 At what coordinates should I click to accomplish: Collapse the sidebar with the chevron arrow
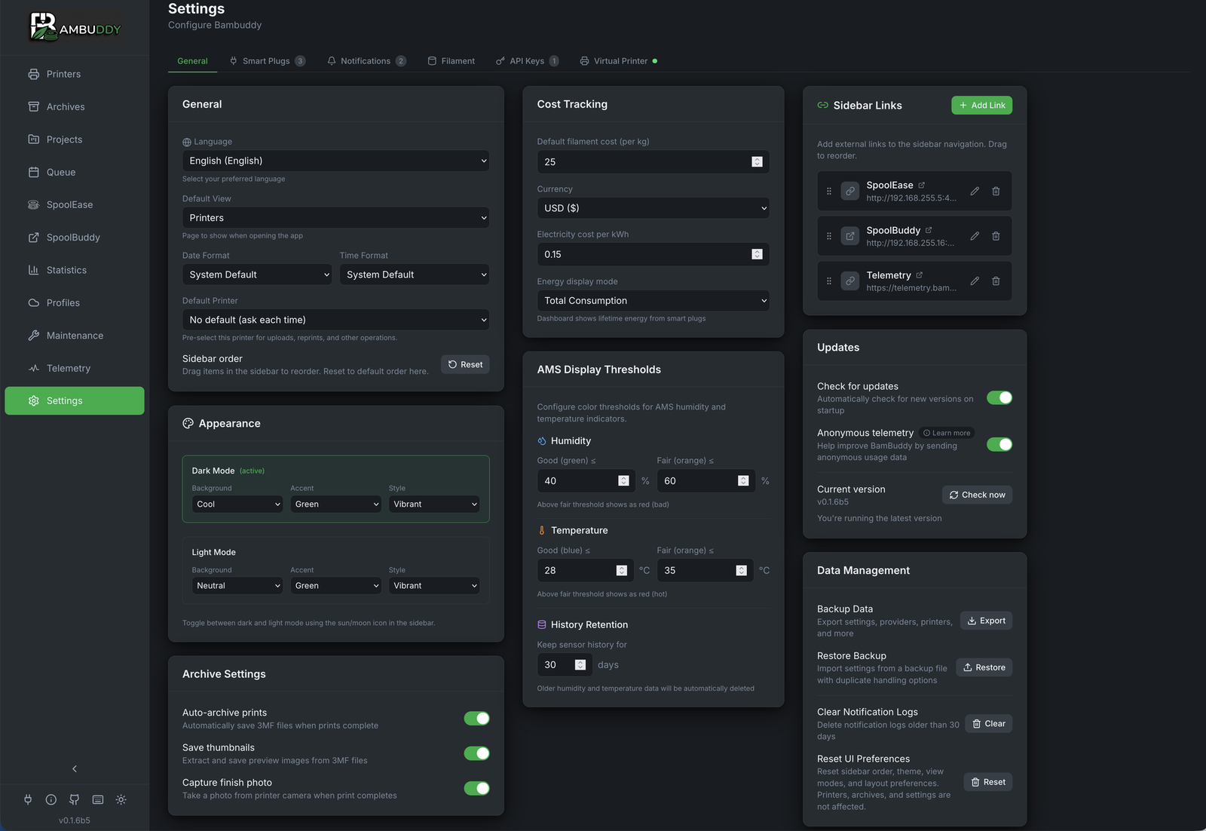pos(75,768)
